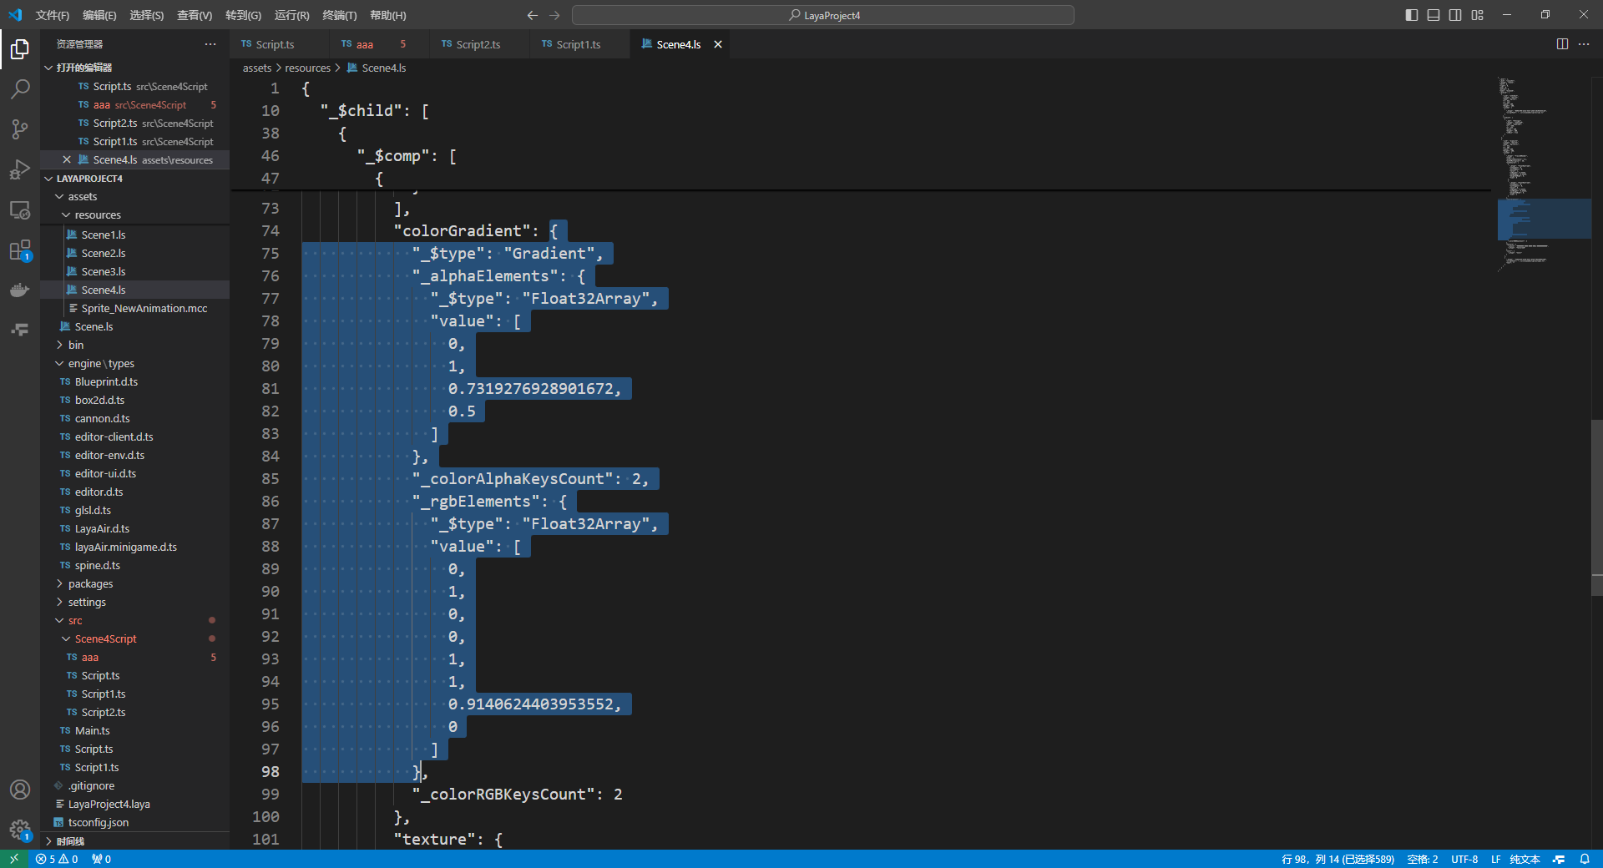1603x868 pixels.
Task: Open the Run and Debug view
Action: click(20, 169)
